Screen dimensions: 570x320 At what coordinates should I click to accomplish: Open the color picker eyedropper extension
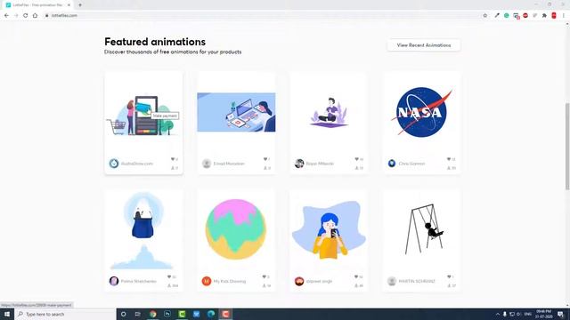coord(497,15)
